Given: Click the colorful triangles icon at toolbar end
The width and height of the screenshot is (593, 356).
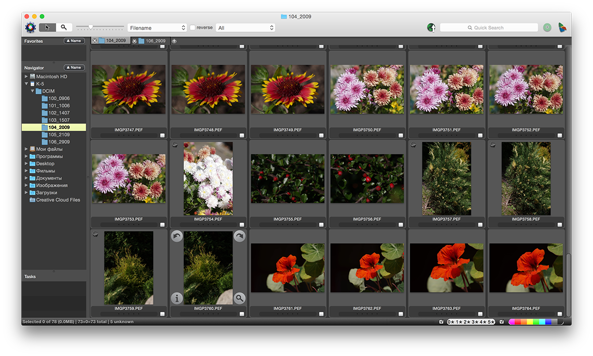Looking at the screenshot, I should click(x=562, y=28).
